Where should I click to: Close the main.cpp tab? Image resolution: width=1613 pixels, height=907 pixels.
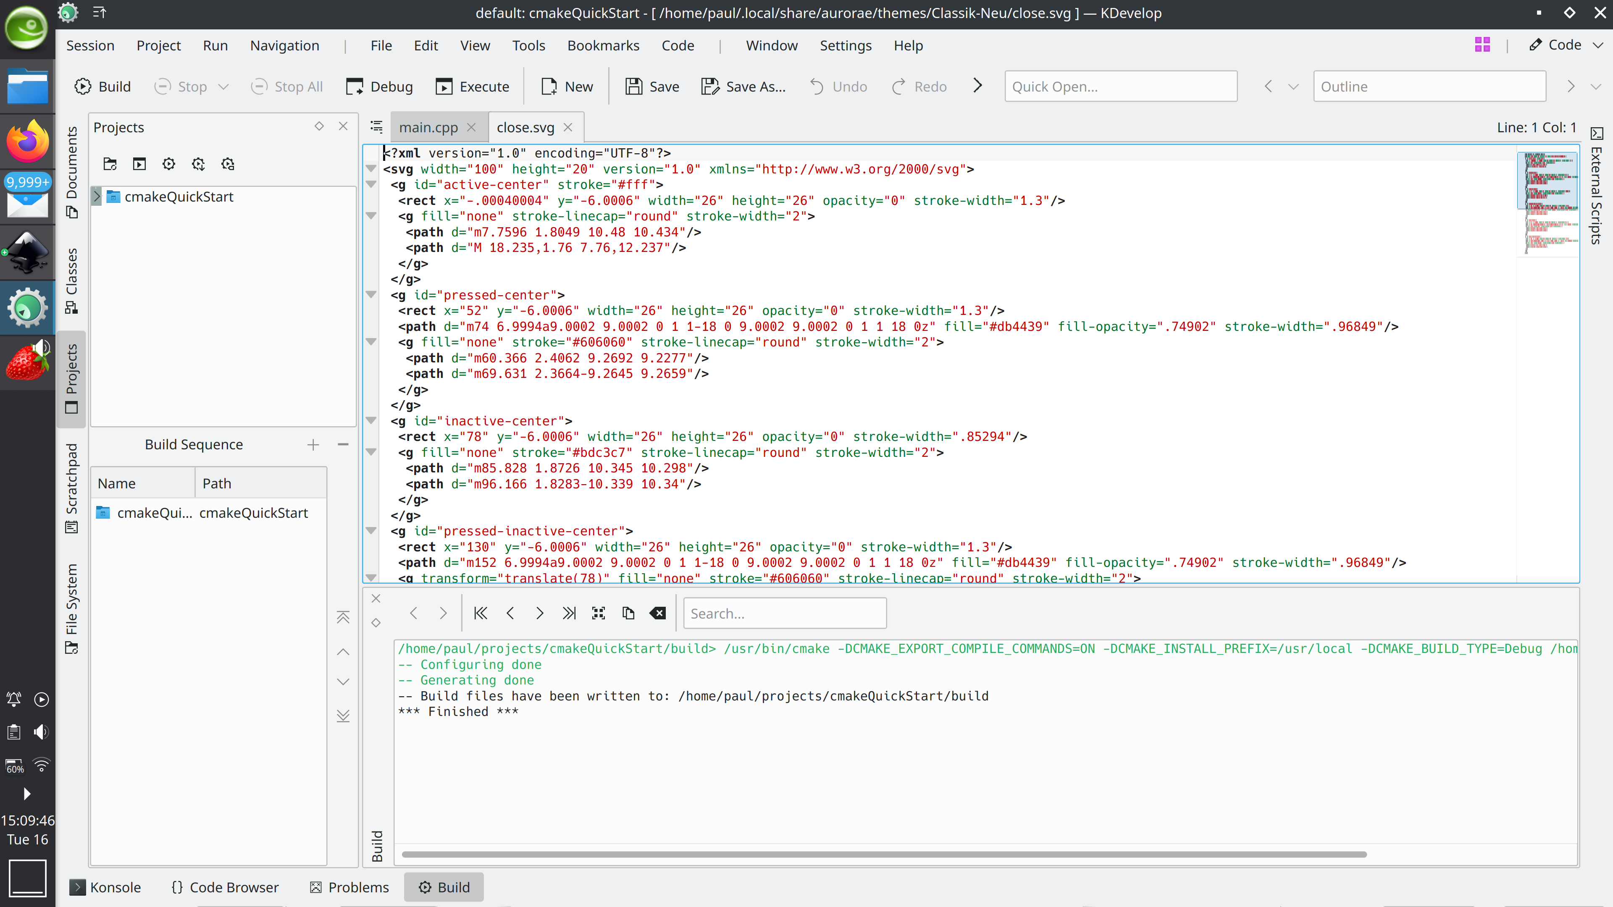[471, 127]
